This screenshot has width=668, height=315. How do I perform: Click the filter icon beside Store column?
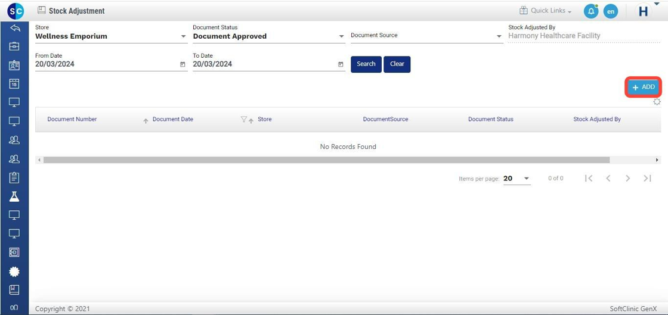click(243, 120)
